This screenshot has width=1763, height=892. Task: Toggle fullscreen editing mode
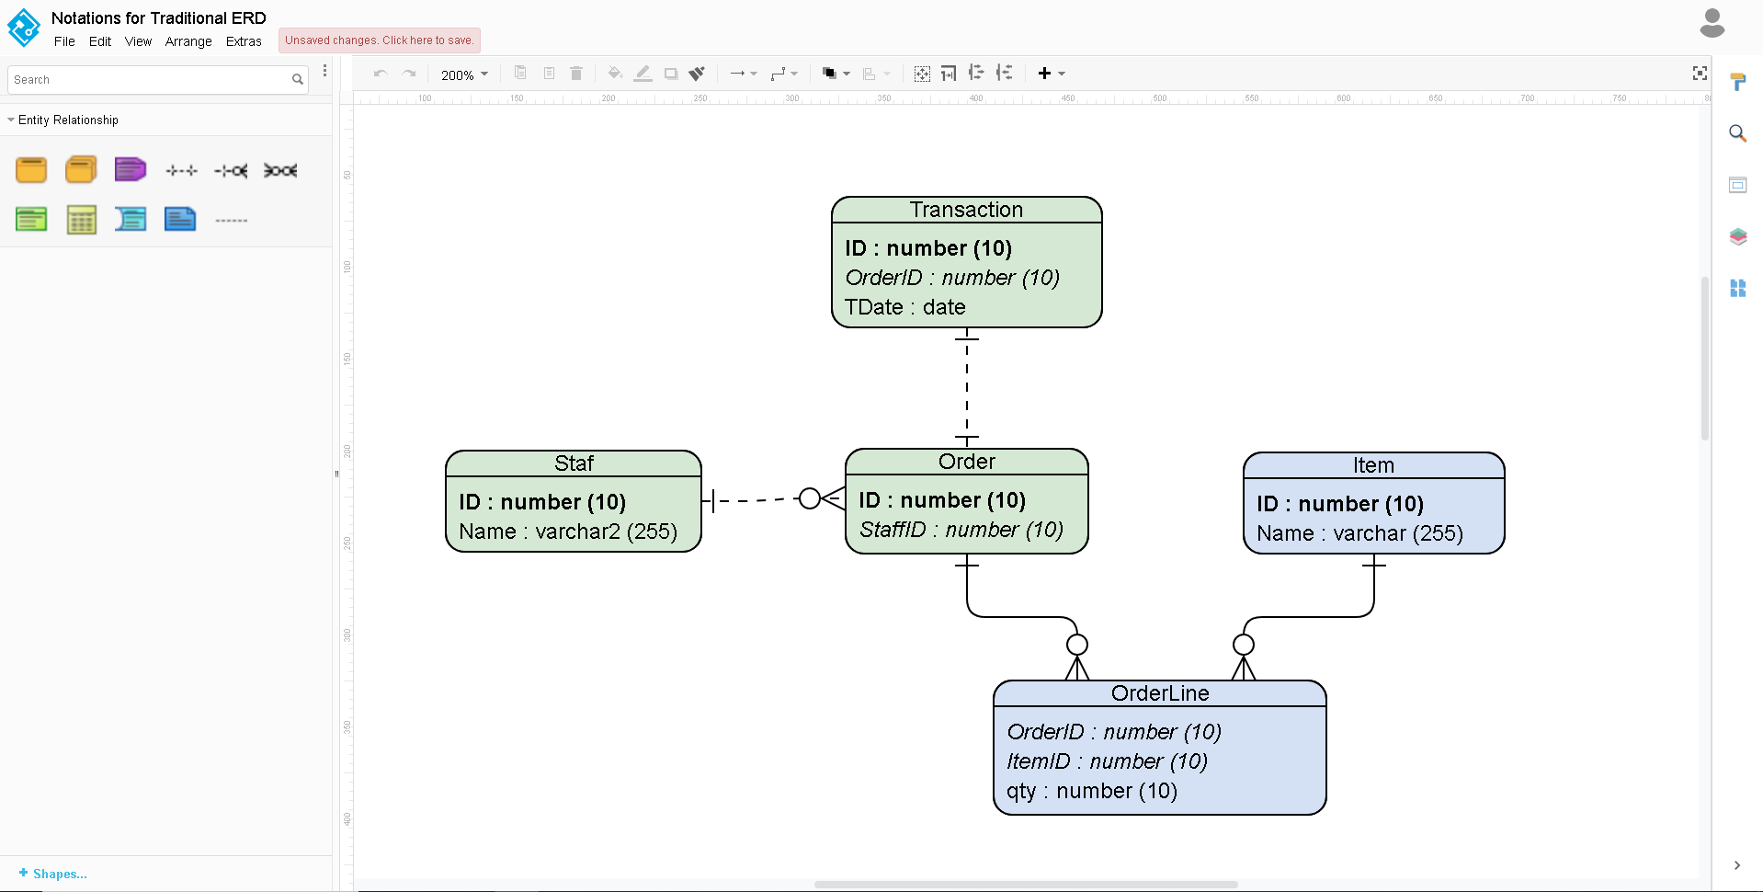pyautogui.click(x=1701, y=74)
